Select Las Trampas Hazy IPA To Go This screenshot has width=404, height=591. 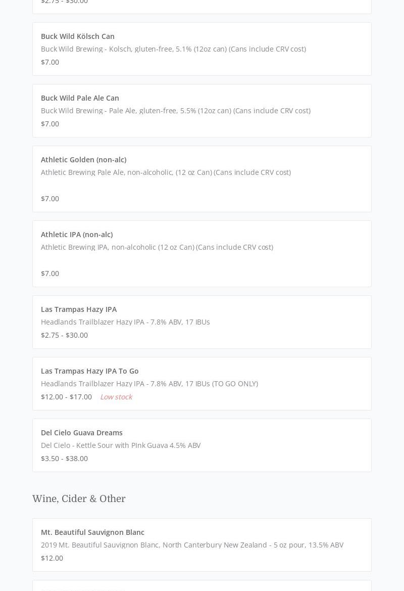coord(90,371)
